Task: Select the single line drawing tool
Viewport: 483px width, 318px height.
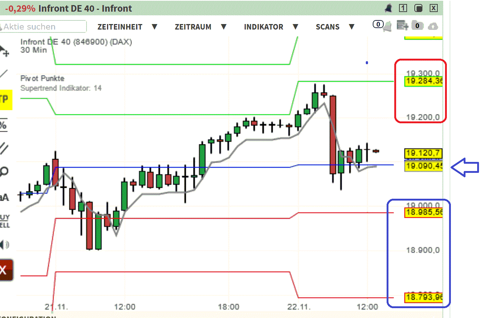Action: [3, 74]
